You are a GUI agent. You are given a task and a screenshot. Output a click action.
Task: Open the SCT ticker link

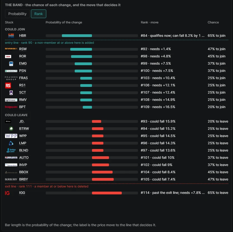[23, 92]
